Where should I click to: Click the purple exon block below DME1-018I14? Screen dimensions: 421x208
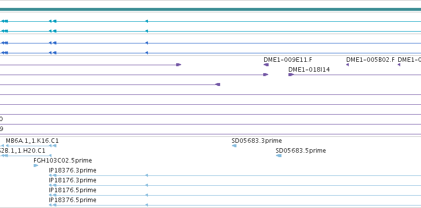(x=291, y=75)
